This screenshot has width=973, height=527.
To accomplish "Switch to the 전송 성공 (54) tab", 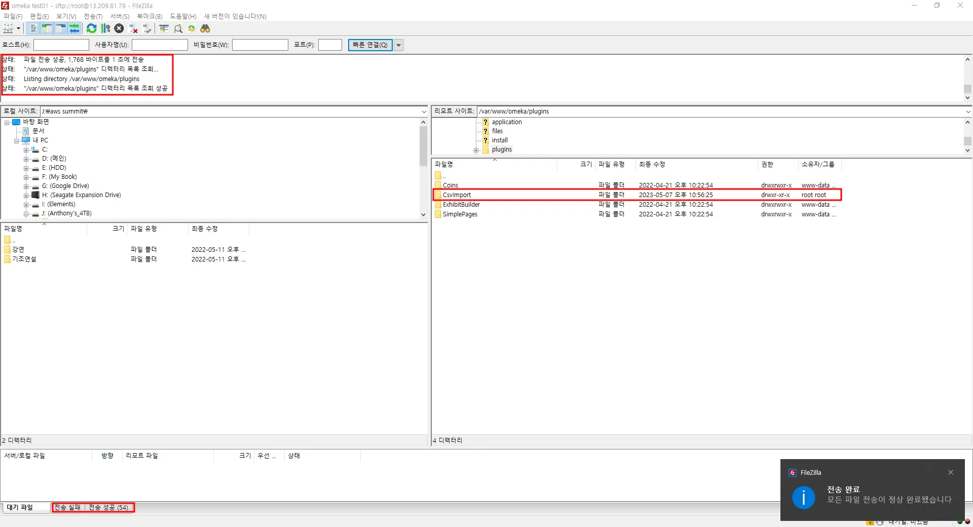I will point(108,508).
